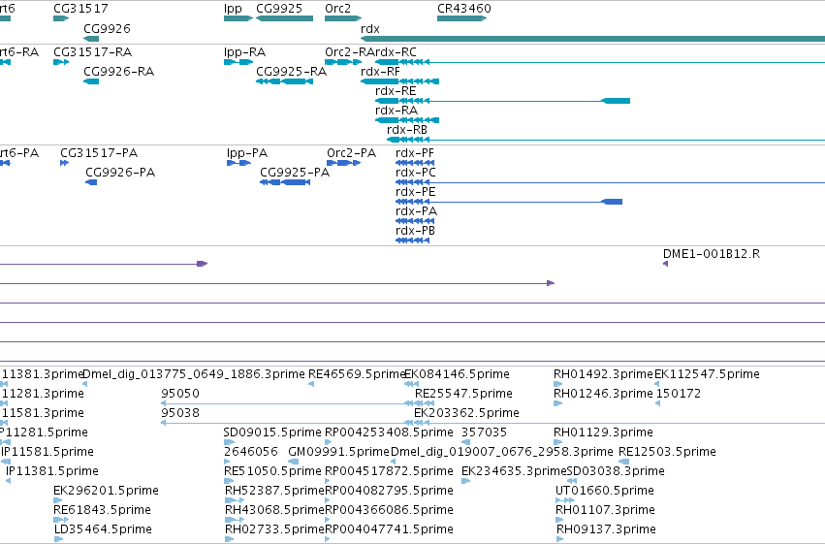Click the CG9926-PA coding glyph

tap(91, 182)
